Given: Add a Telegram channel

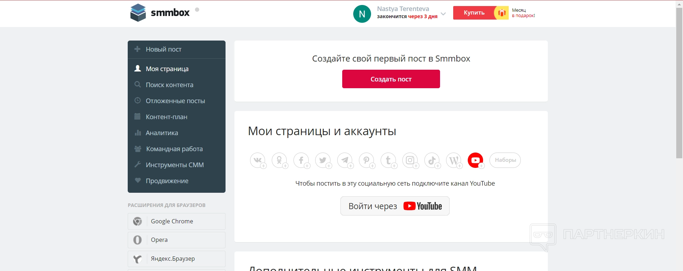Looking at the screenshot, I should tap(345, 160).
